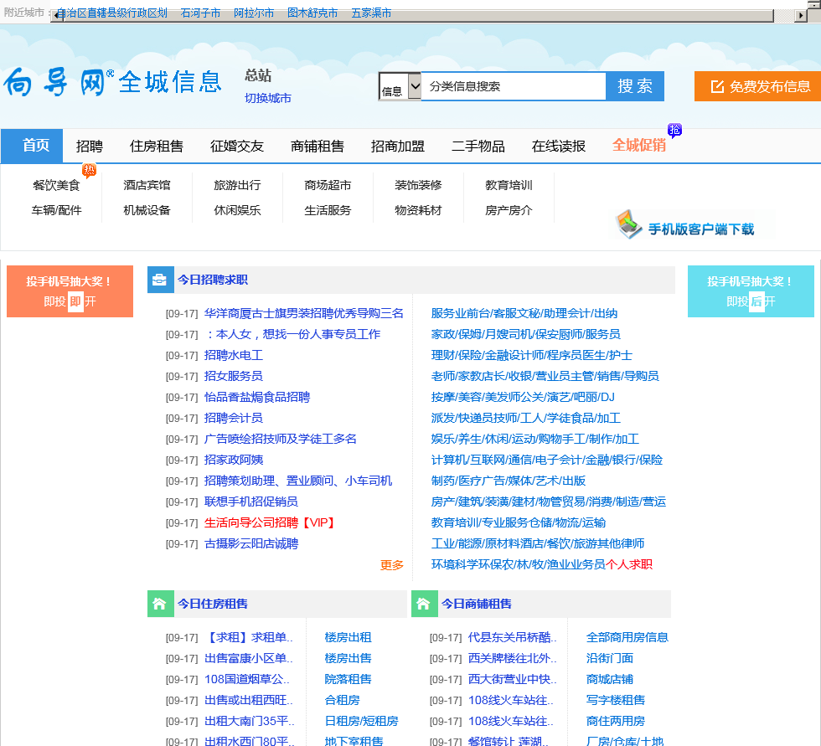Click the orange 投手机号抽大奖 banner on the left
Viewport: 821px width, 746px height.
pyautogui.click(x=70, y=291)
